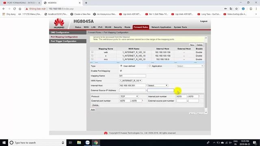Open saved password key icon
This screenshot has height=146, width=260.
point(225,9)
